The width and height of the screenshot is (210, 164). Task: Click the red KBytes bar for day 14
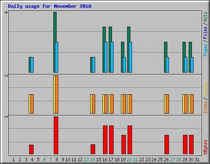coord(93,149)
